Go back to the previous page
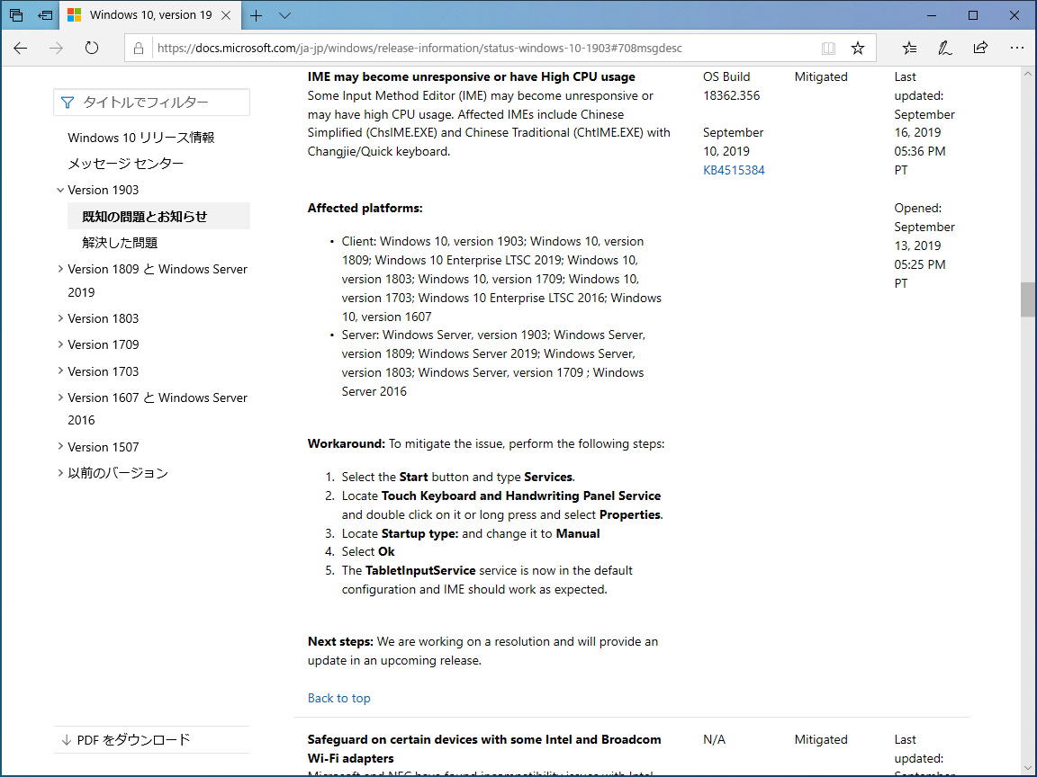The image size is (1037, 777). [x=21, y=48]
